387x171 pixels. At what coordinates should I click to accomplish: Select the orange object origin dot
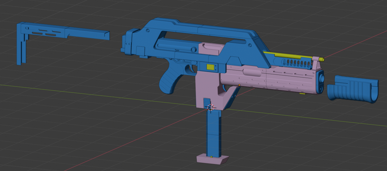pyautogui.click(x=239, y=85)
